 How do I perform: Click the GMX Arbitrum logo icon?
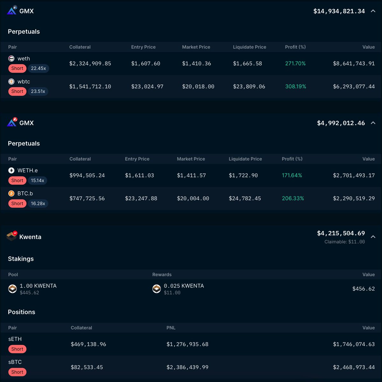coord(12,11)
